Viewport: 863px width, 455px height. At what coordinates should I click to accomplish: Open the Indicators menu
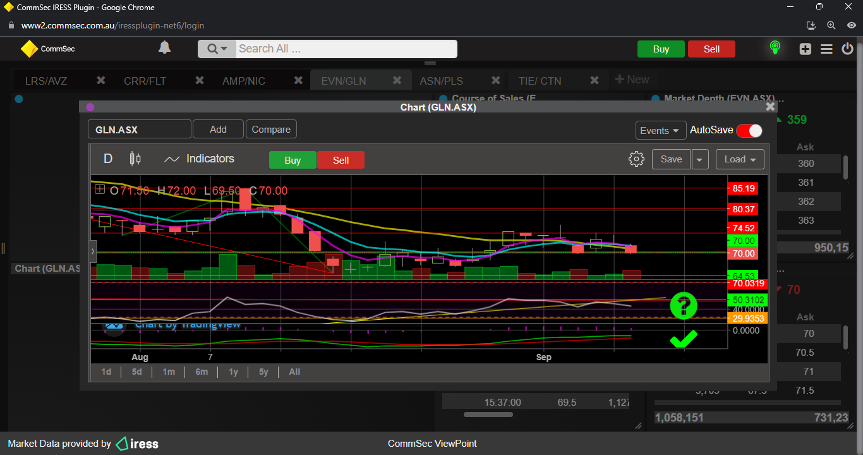(x=199, y=159)
